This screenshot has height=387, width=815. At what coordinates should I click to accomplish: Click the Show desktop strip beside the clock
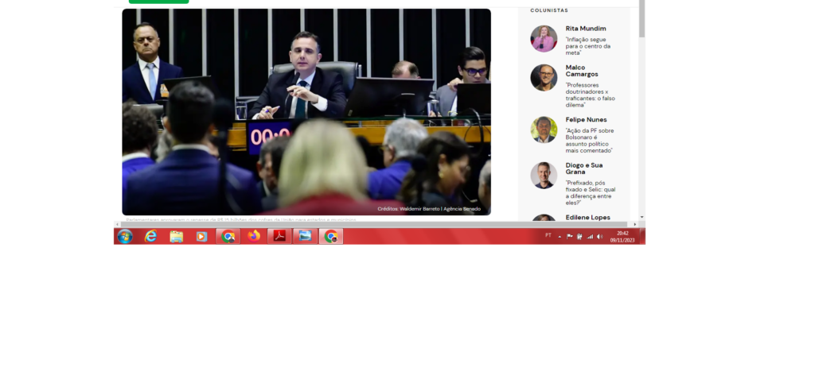pyautogui.click(x=642, y=237)
